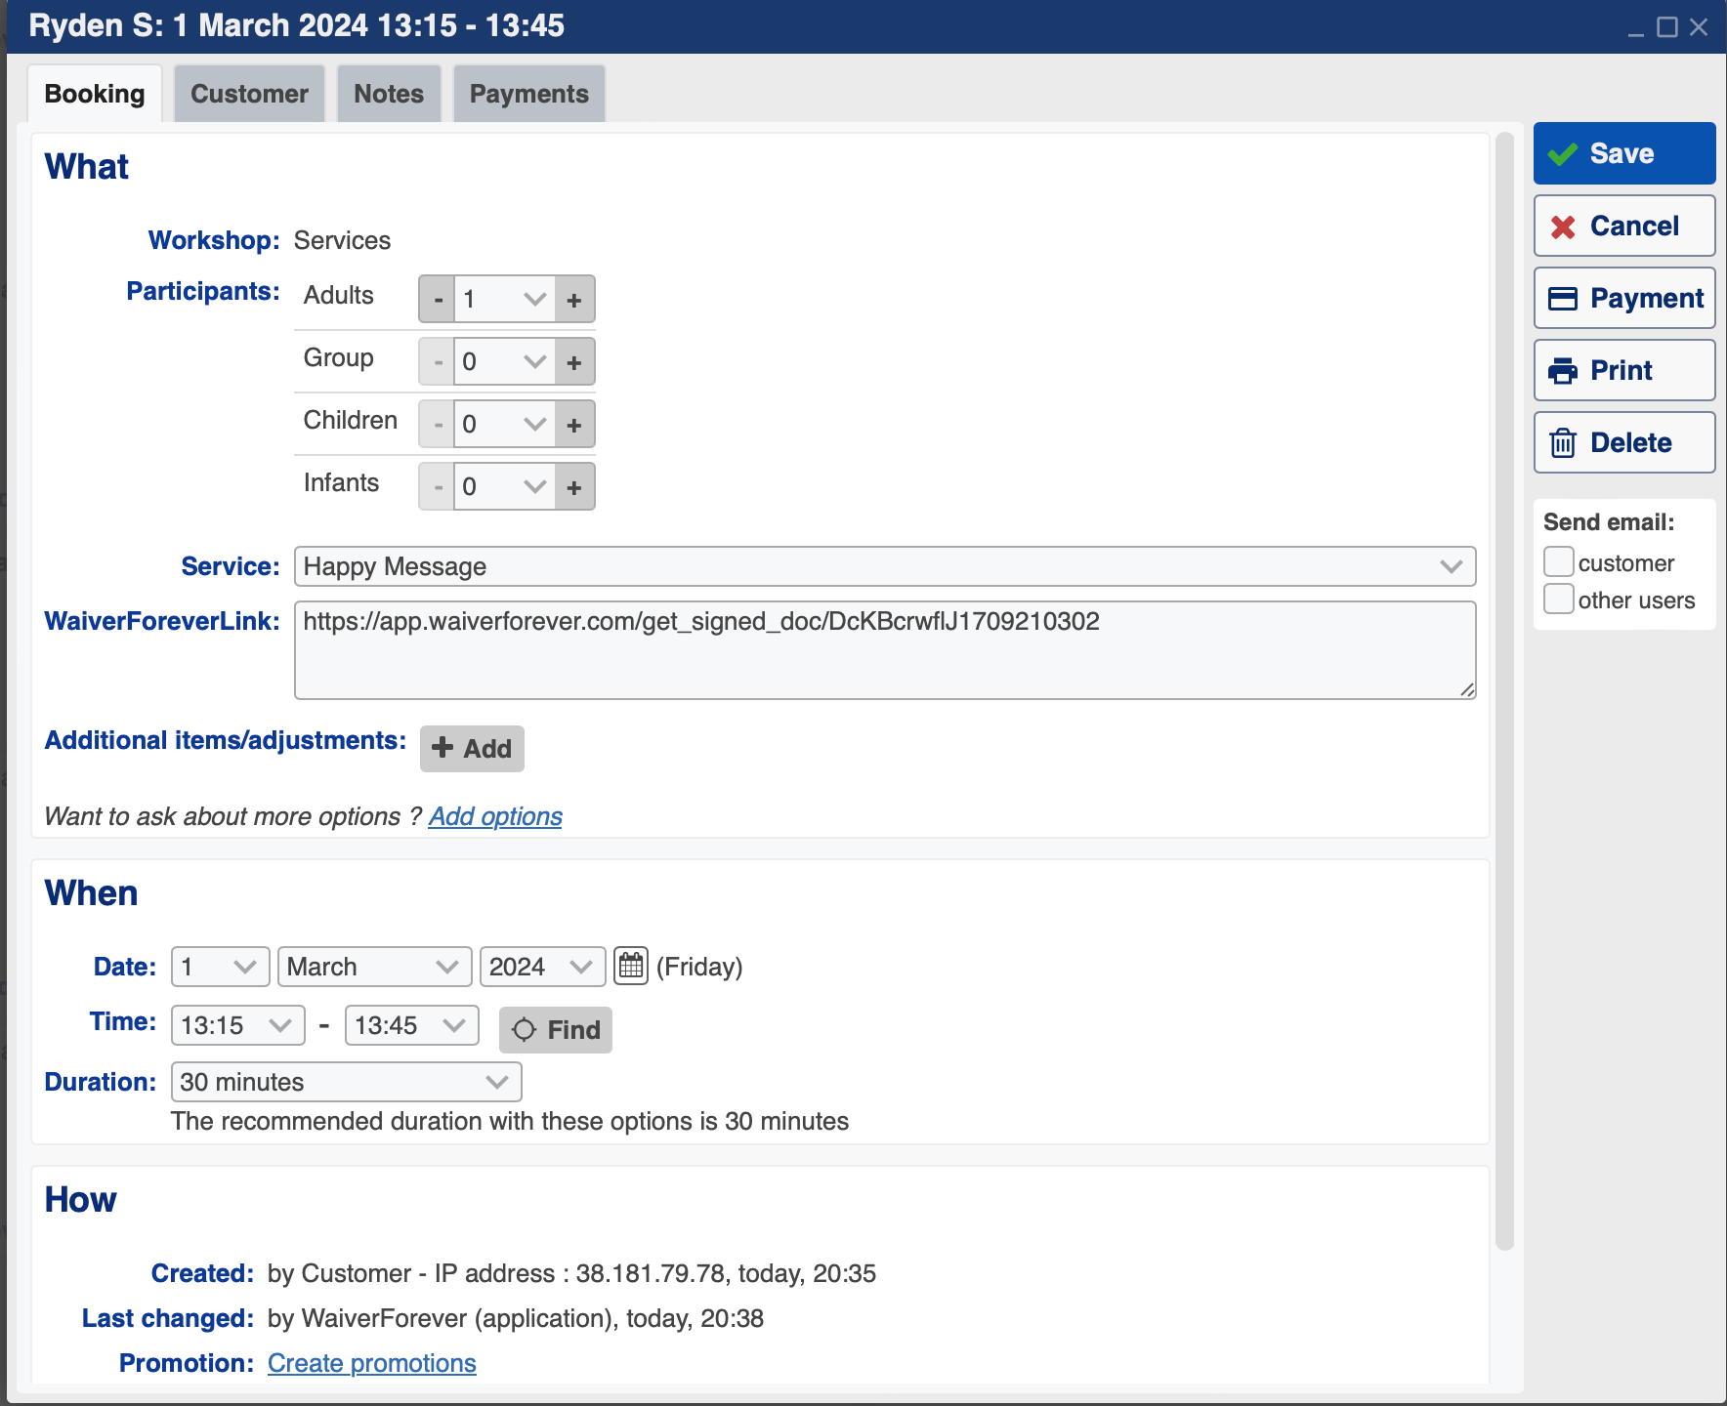Switch to the Payments tab
Viewport: 1727px width, 1406px height.
pos(529,94)
